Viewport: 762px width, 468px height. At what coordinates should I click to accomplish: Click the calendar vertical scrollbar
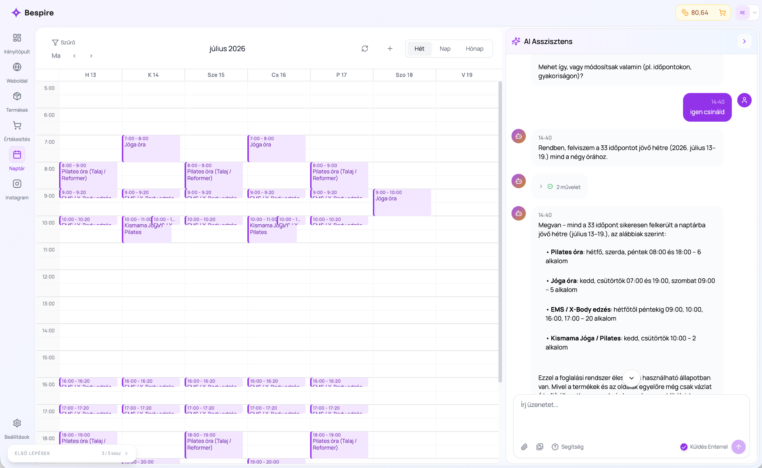click(x=500, y=232)
